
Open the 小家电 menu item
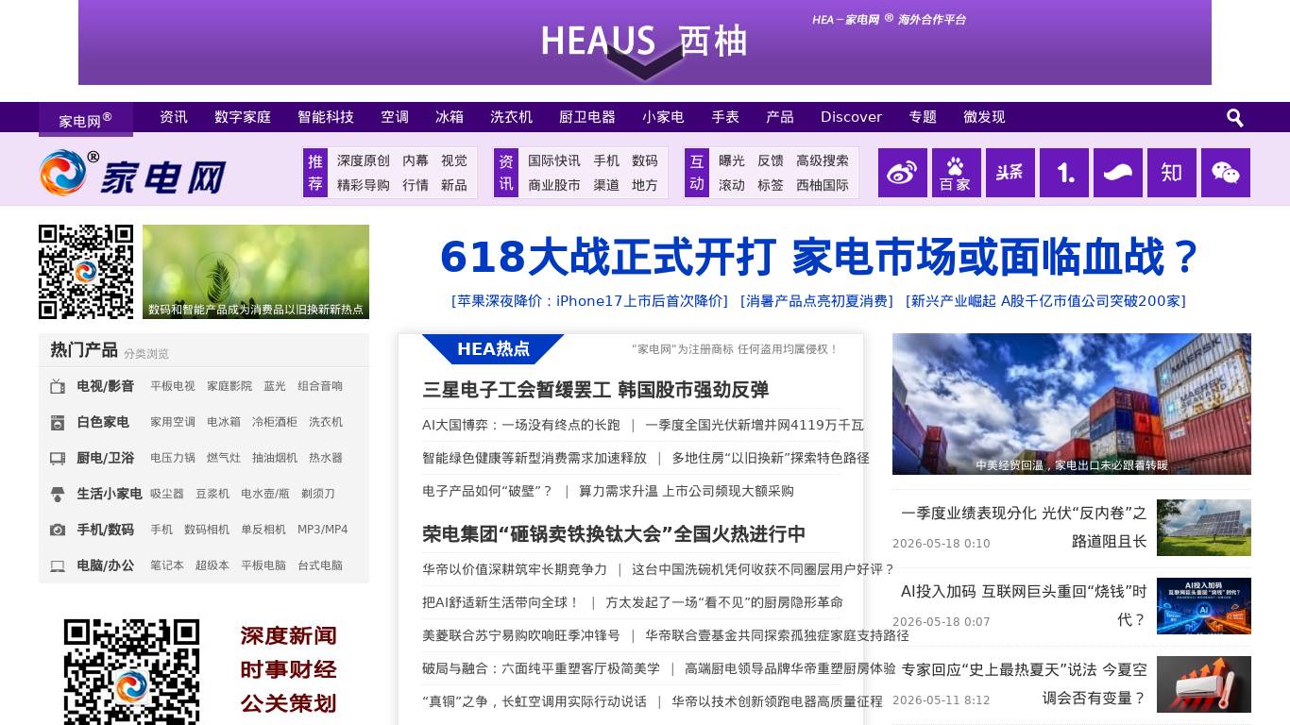[x=663, y=117]
